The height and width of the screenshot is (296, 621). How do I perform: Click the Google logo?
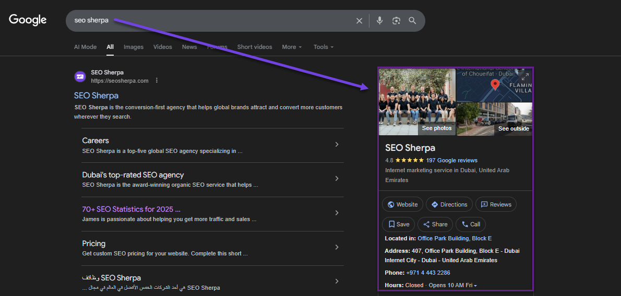pyautogui.click(x=28, y=20)
